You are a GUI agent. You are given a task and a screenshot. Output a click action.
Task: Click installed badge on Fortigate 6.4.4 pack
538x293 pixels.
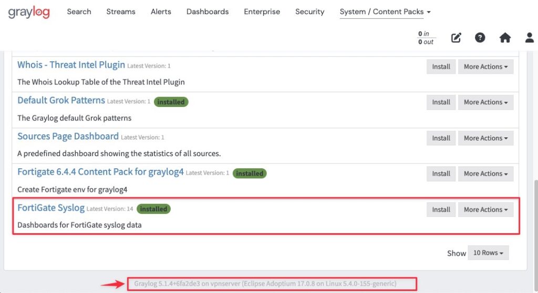(x=250, y=173)
